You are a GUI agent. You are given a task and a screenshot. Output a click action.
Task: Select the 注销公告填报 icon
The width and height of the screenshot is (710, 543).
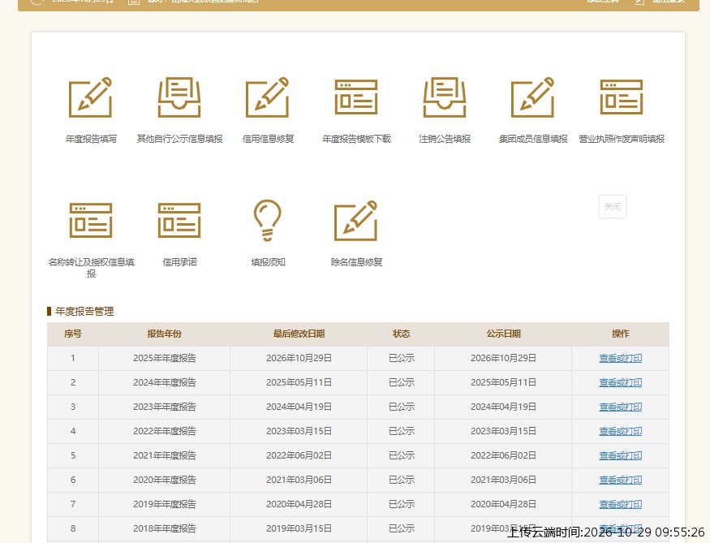(445, 97)
